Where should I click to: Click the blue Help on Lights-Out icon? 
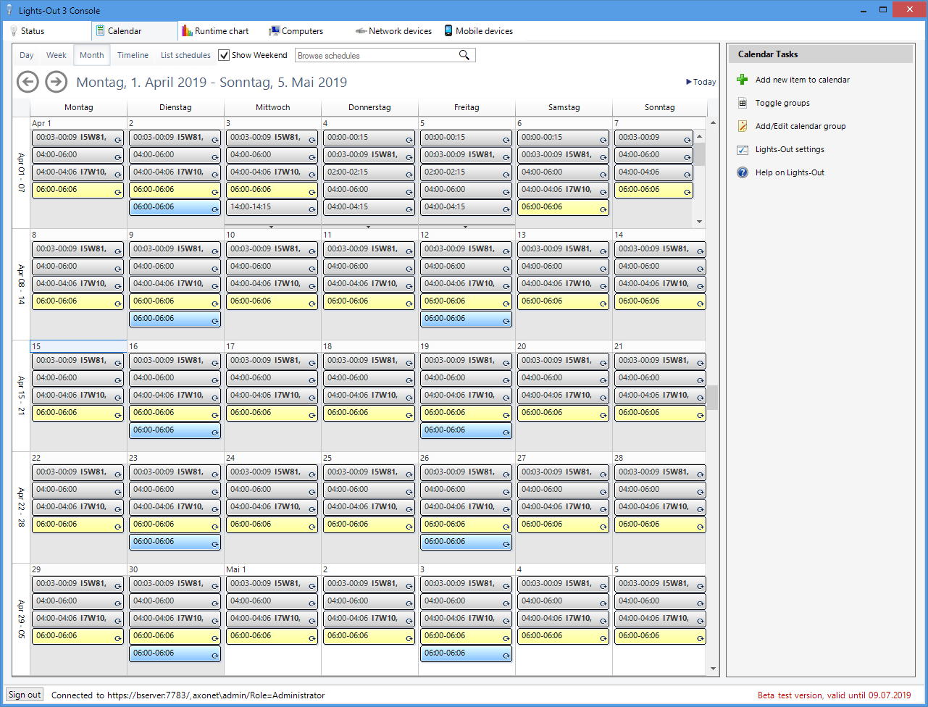tap(742, 172)
